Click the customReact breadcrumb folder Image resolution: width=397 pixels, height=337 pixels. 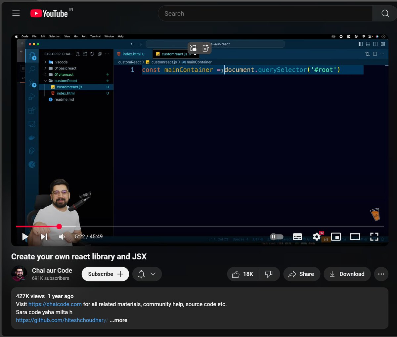(x=129, y=62)
